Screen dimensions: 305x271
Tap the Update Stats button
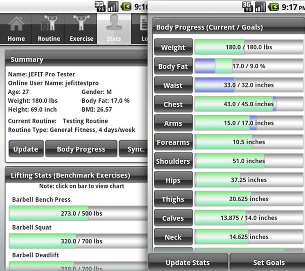188,262
